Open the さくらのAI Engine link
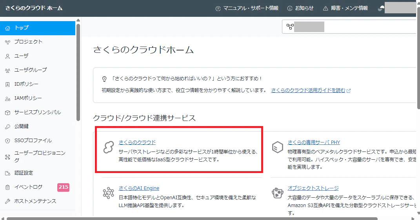420x220 pixels. pos(139,188)
